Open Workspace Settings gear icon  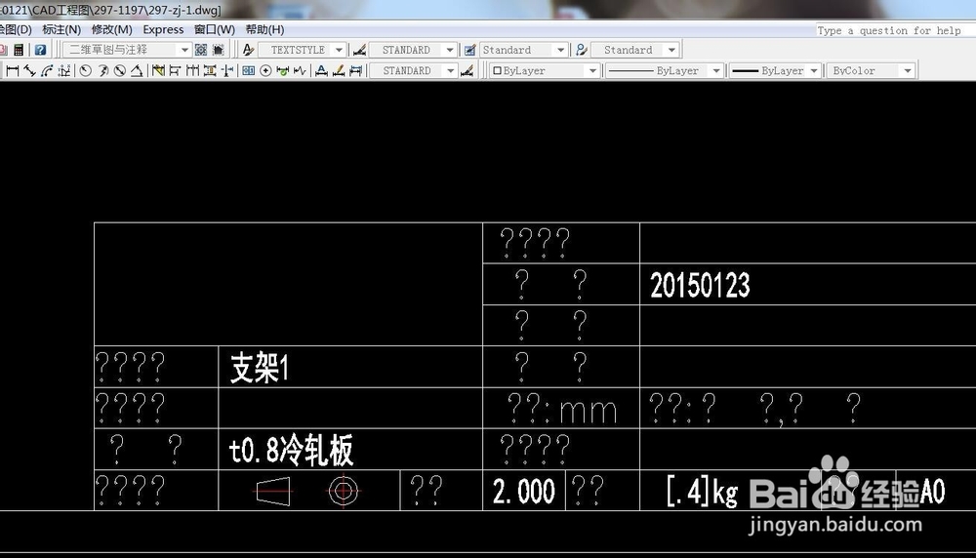[201, 50]
